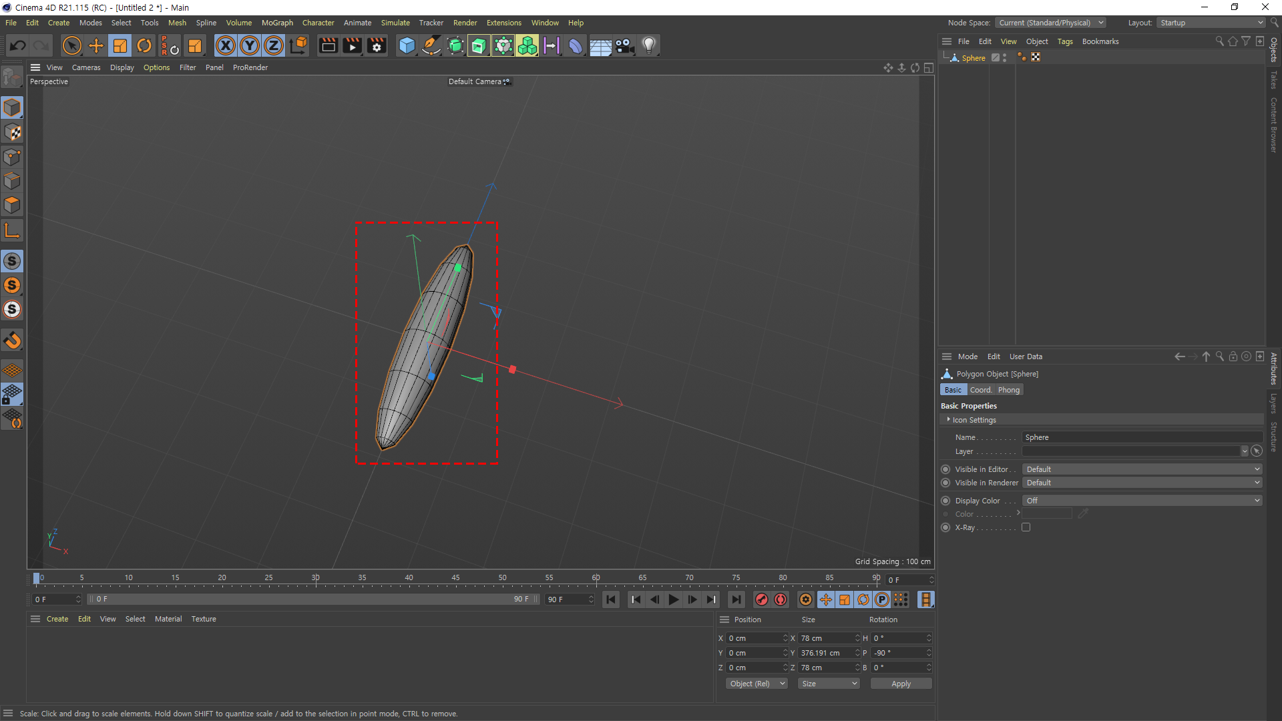Toggle the X-axis lock

coord(226,45)
